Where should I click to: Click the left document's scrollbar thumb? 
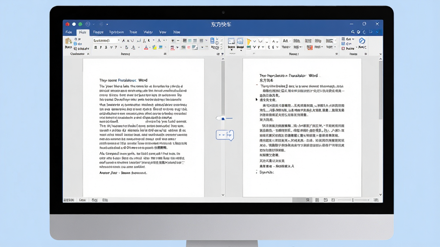click(x=223, y=87)
